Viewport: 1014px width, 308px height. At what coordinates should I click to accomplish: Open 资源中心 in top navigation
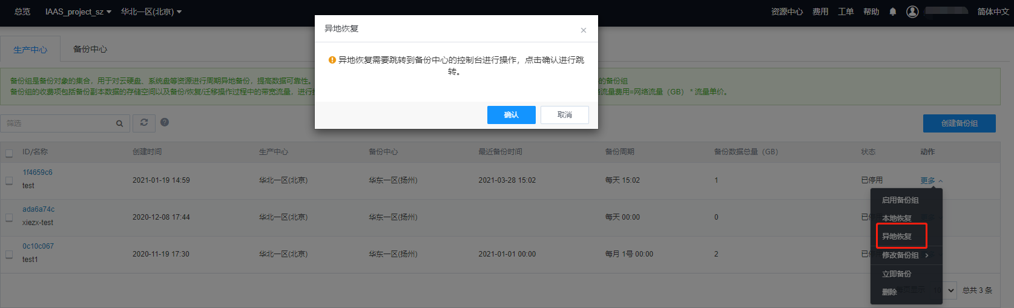tap(787, 11)
